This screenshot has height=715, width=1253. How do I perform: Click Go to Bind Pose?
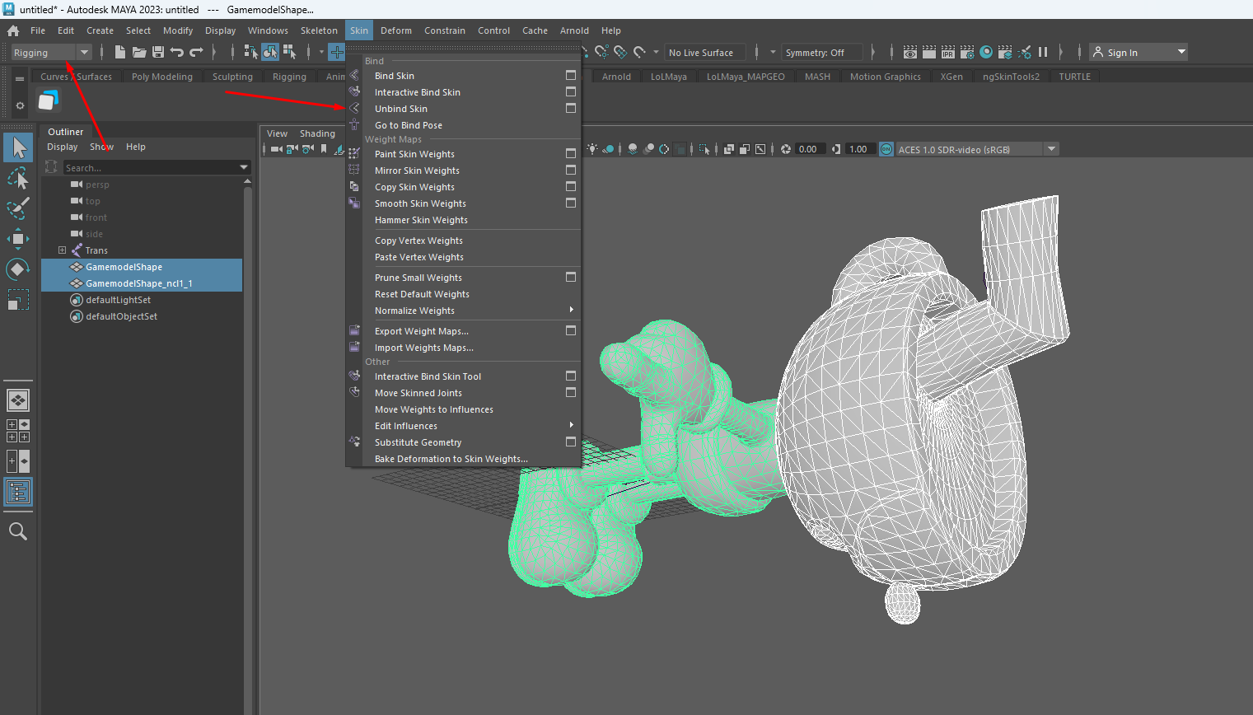(408, 125)
